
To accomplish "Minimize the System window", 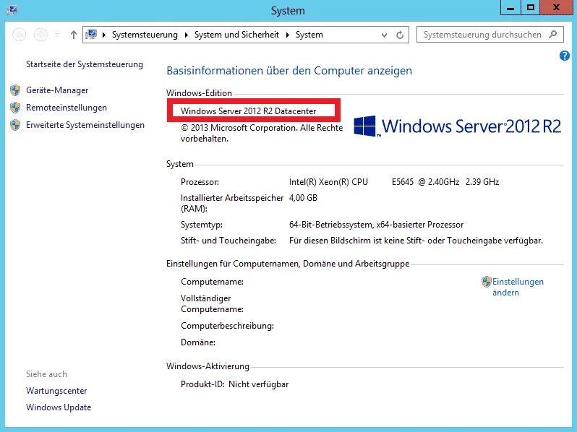I will [x=510, y=8].
